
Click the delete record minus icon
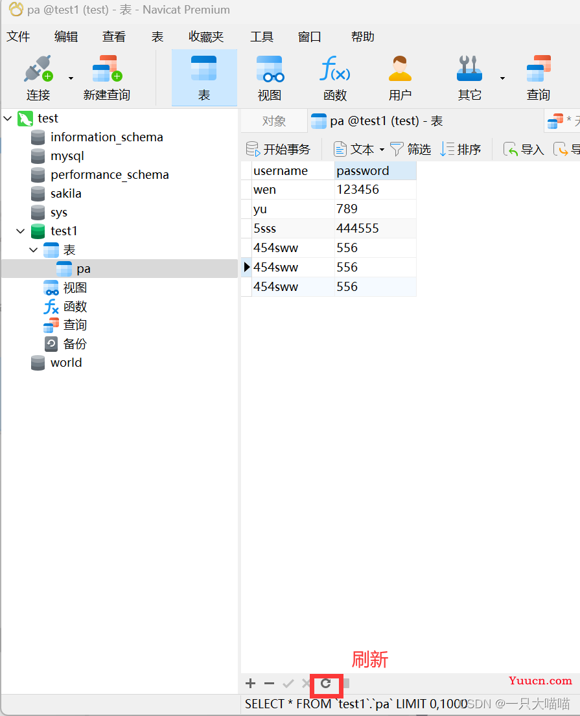point(269,683)
